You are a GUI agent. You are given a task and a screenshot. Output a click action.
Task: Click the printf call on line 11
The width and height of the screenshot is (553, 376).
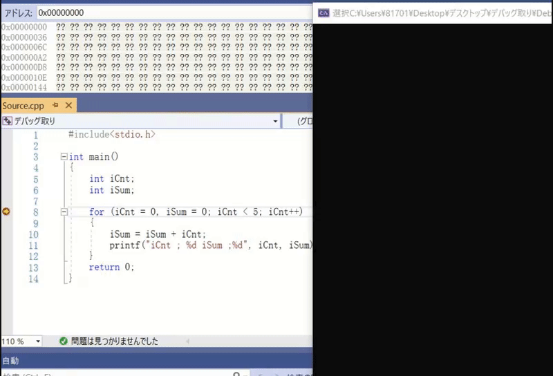[211, 245]
